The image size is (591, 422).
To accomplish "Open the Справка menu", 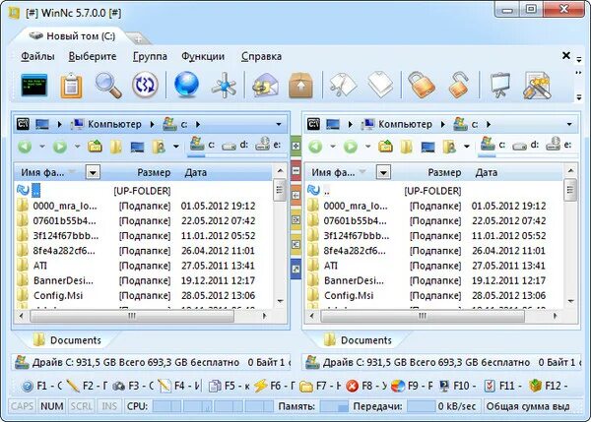I will [262, 56].
